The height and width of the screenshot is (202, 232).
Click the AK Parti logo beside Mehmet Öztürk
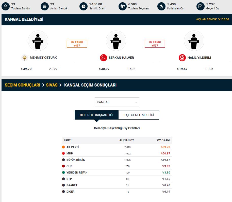(x=24, y=58)
